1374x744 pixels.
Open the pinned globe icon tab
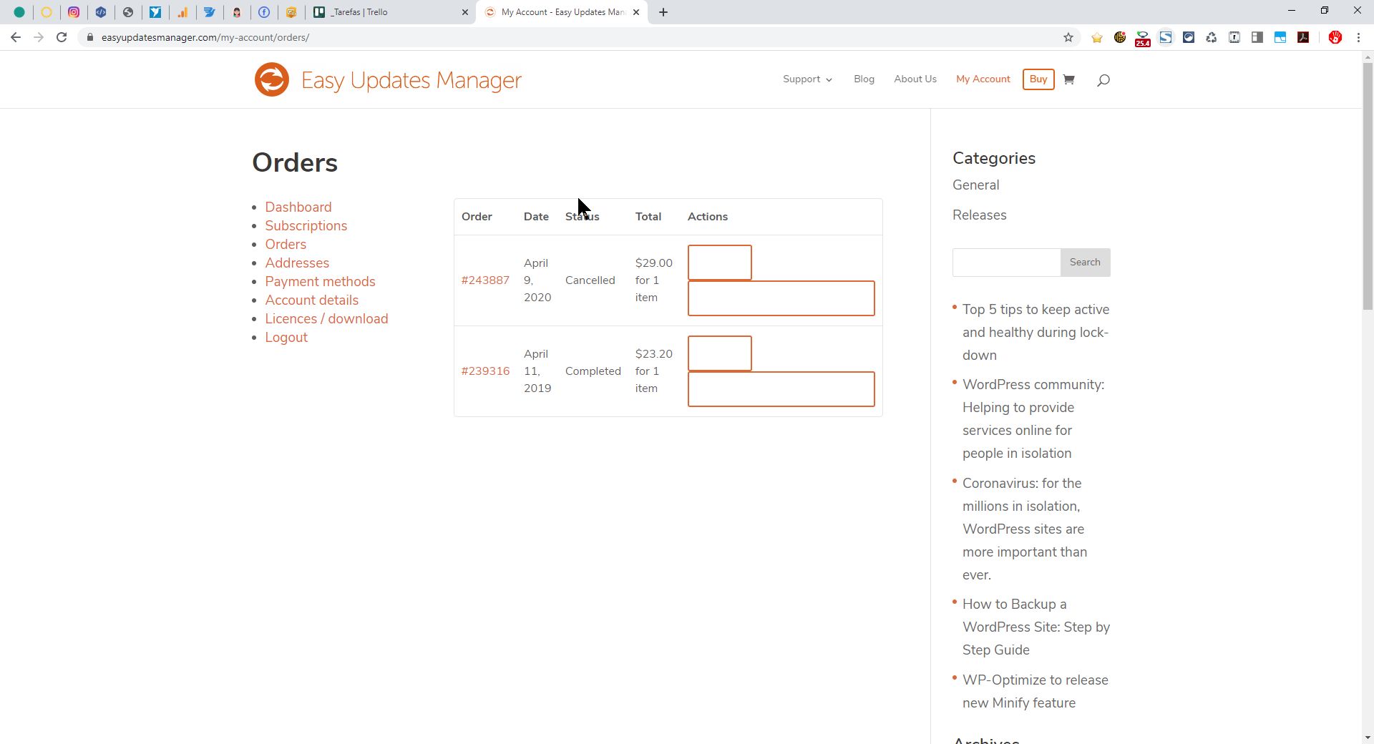(128, 12)
